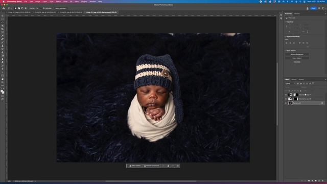Viewport: 327px width, 184px height.
Task: Click the Home icon in options bar
Action: point(4,8)
